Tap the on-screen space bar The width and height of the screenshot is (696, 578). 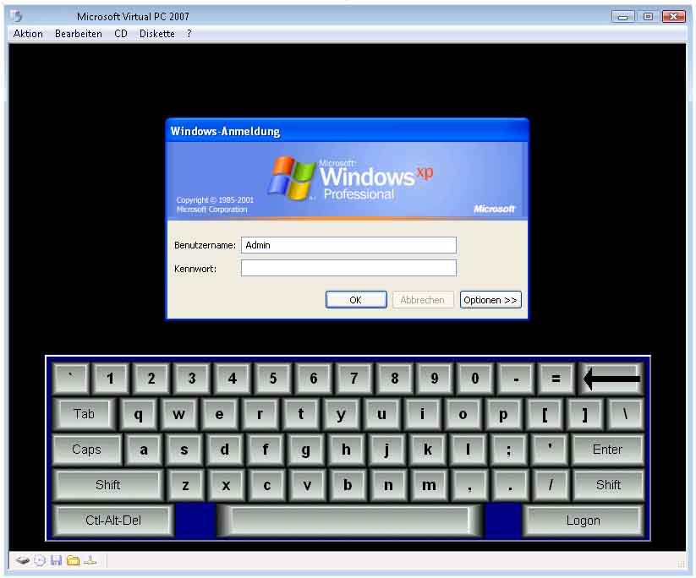point(350,521)
